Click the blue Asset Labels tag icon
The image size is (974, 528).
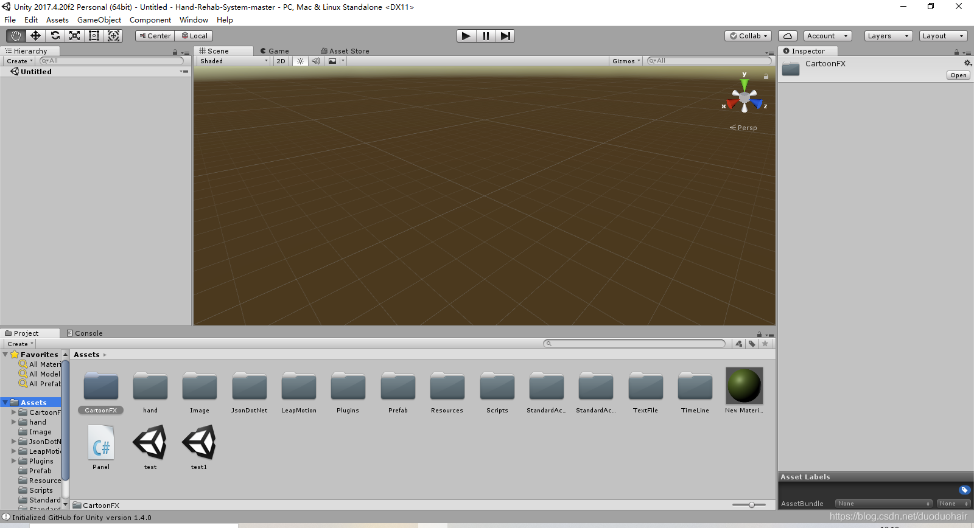pyautogui.click(x=964, y=490)
